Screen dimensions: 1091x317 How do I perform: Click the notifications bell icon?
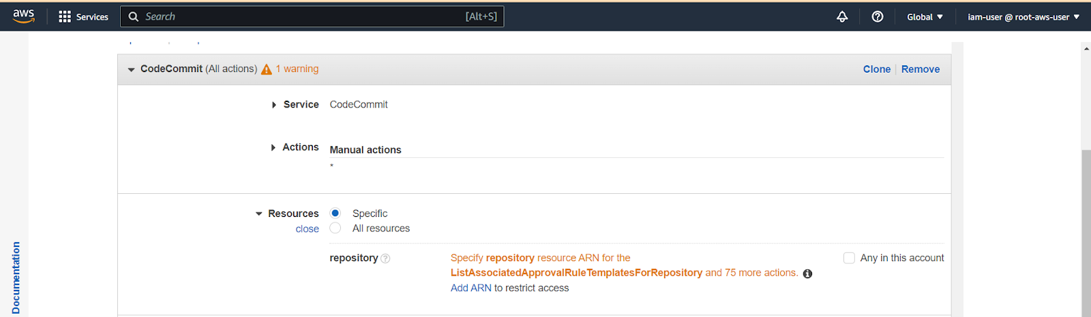pyautogui.click(x=842, y=16)
